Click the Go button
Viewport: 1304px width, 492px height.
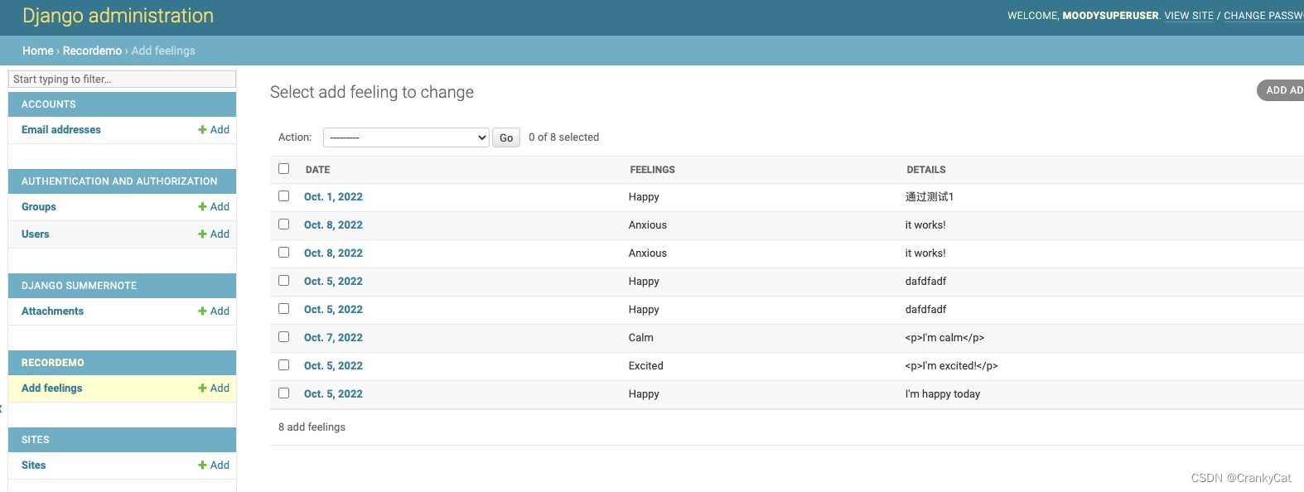coord(506,137)
